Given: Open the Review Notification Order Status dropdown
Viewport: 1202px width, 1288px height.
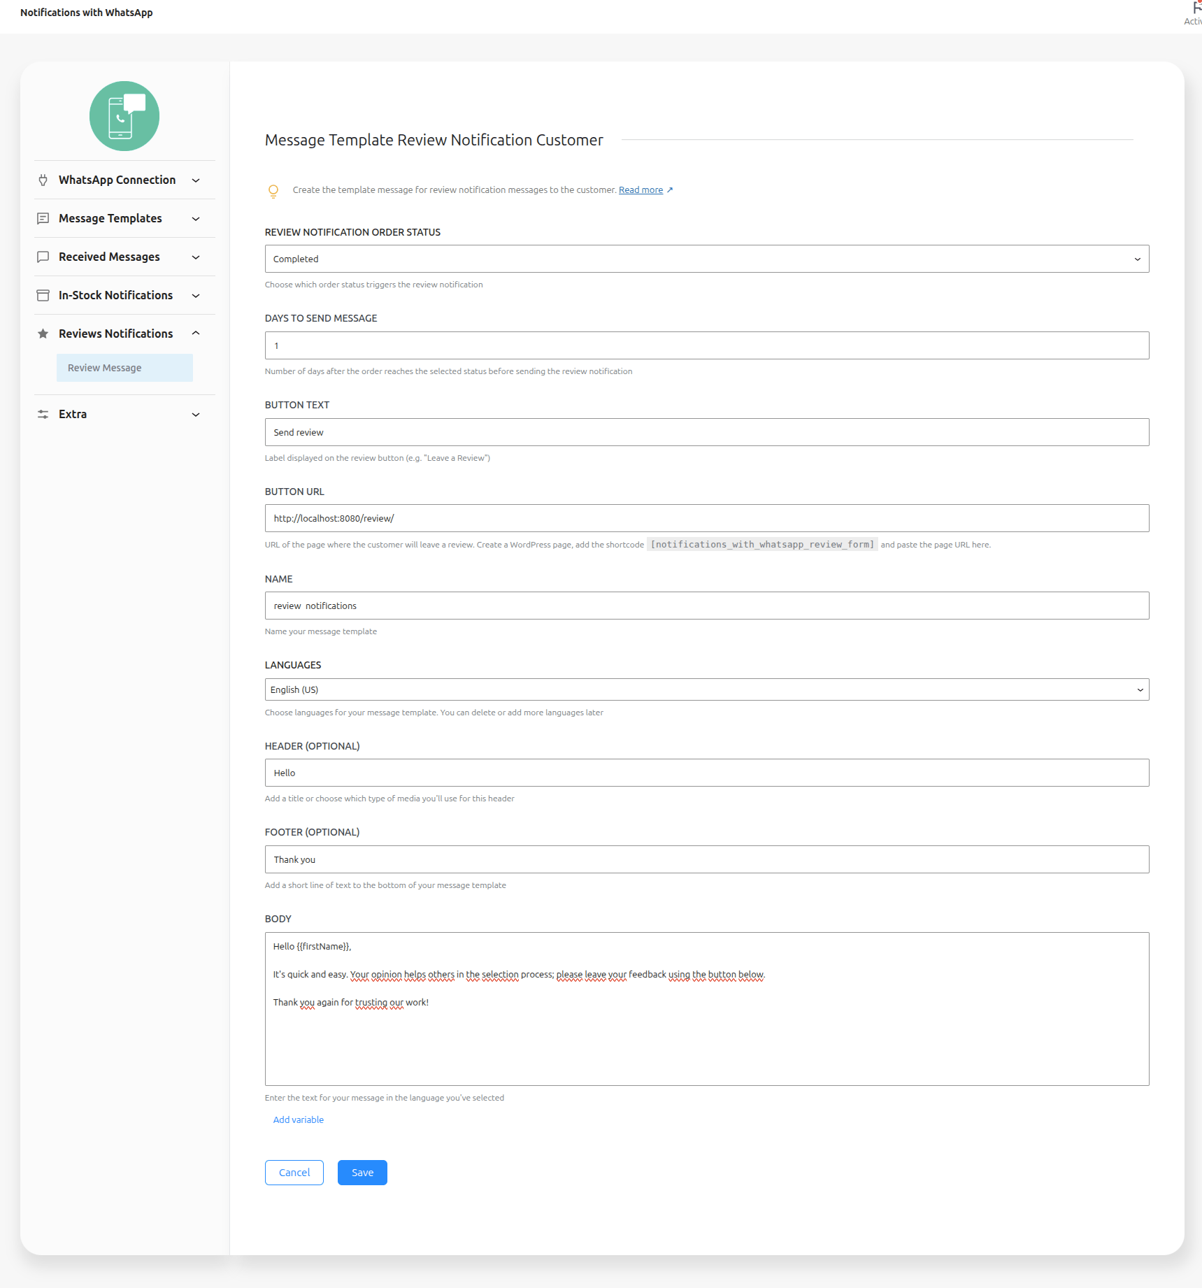Looking at the screenshot, I should coord(706,259).
